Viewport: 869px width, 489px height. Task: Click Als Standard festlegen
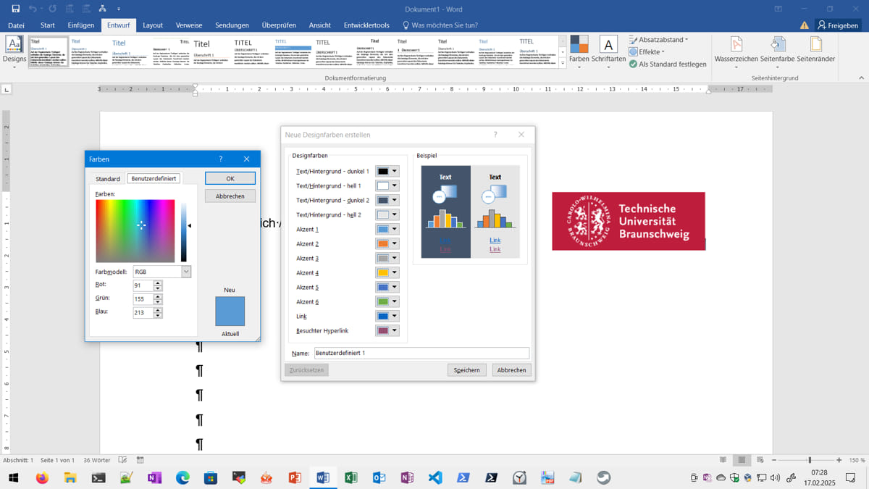[668, 64]
